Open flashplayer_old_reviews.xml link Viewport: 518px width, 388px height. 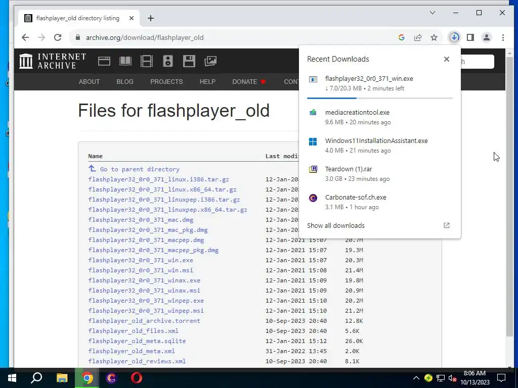tap(137, 361)
